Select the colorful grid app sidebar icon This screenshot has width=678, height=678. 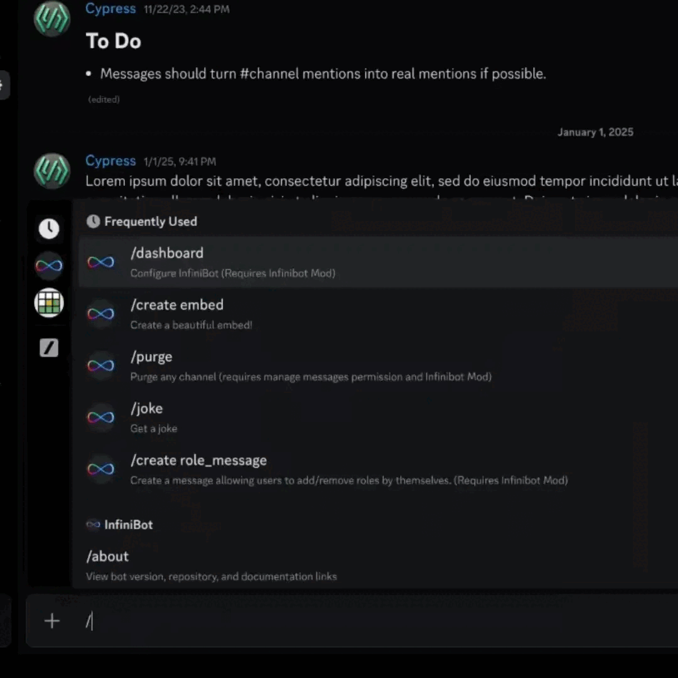49,303
